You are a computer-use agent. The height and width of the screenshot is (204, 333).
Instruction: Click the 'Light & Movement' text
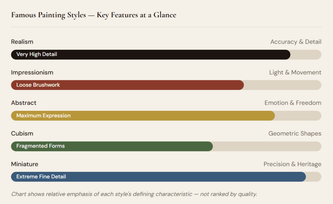[295, 72]
